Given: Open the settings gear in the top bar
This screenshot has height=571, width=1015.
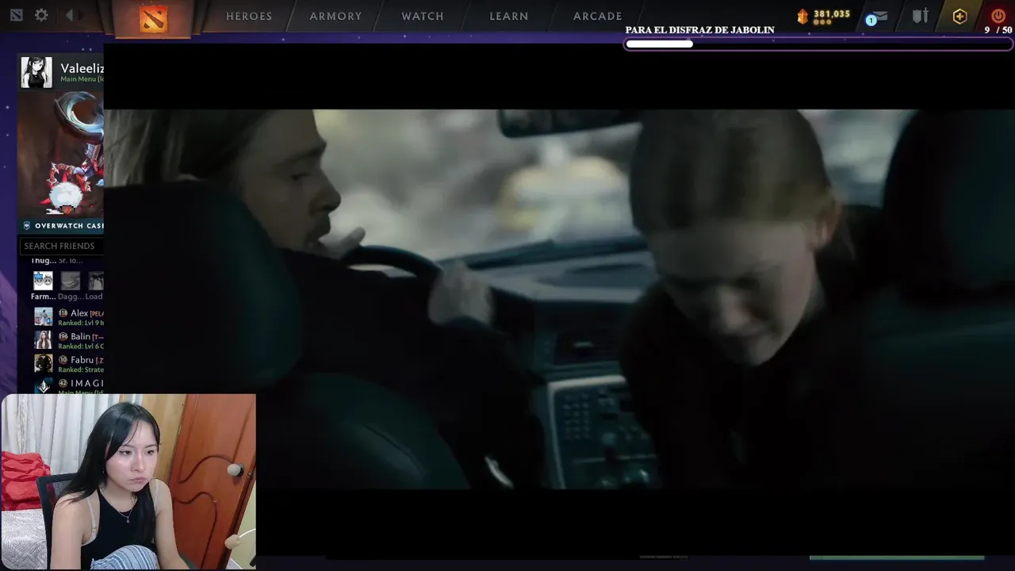Looking at the screenshot, I should pyautogui.click(x=41, y=15).
